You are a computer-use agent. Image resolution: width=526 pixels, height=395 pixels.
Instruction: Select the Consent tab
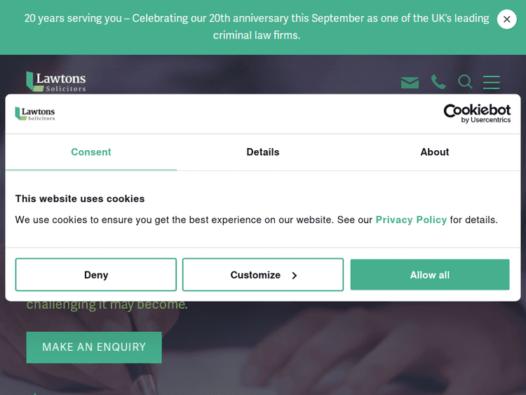click(91, 152)
